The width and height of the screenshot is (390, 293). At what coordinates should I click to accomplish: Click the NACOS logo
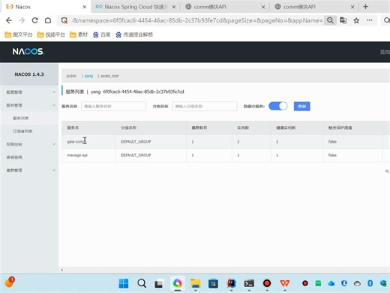tap(28, 52)
